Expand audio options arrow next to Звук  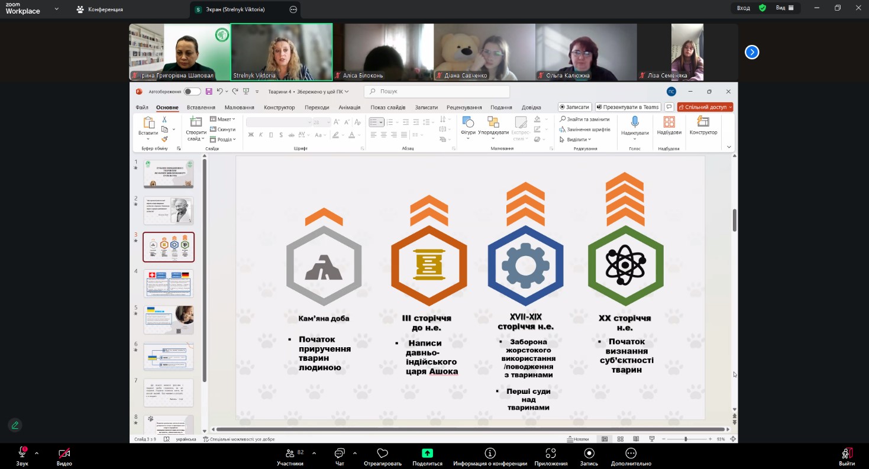pyautogui.click(x=37, y=453)
